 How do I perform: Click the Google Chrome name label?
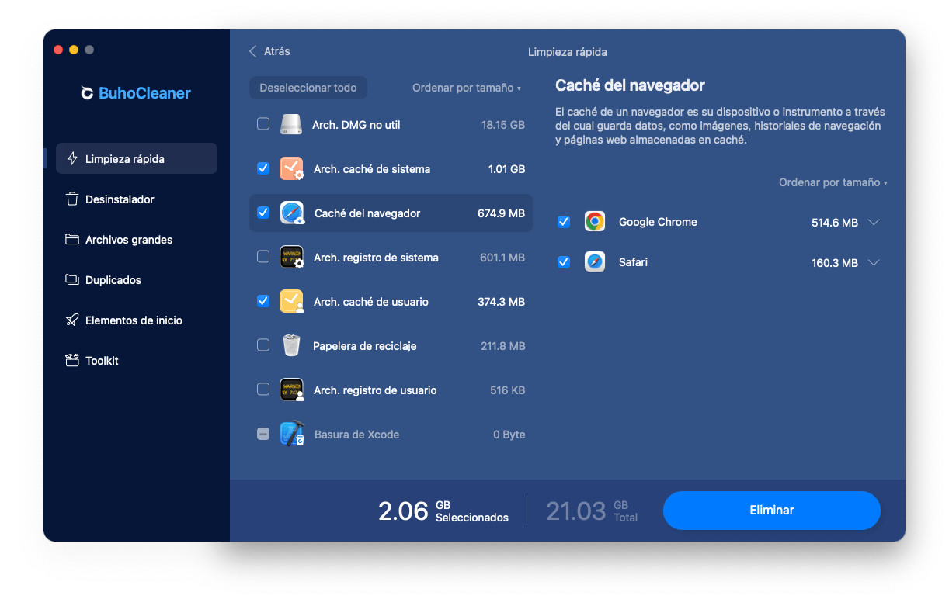tap(658, 222)
